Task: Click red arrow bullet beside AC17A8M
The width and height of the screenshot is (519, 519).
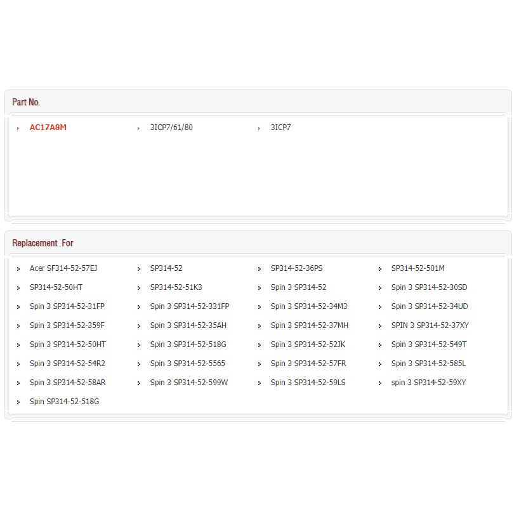Action: [18, 128]
